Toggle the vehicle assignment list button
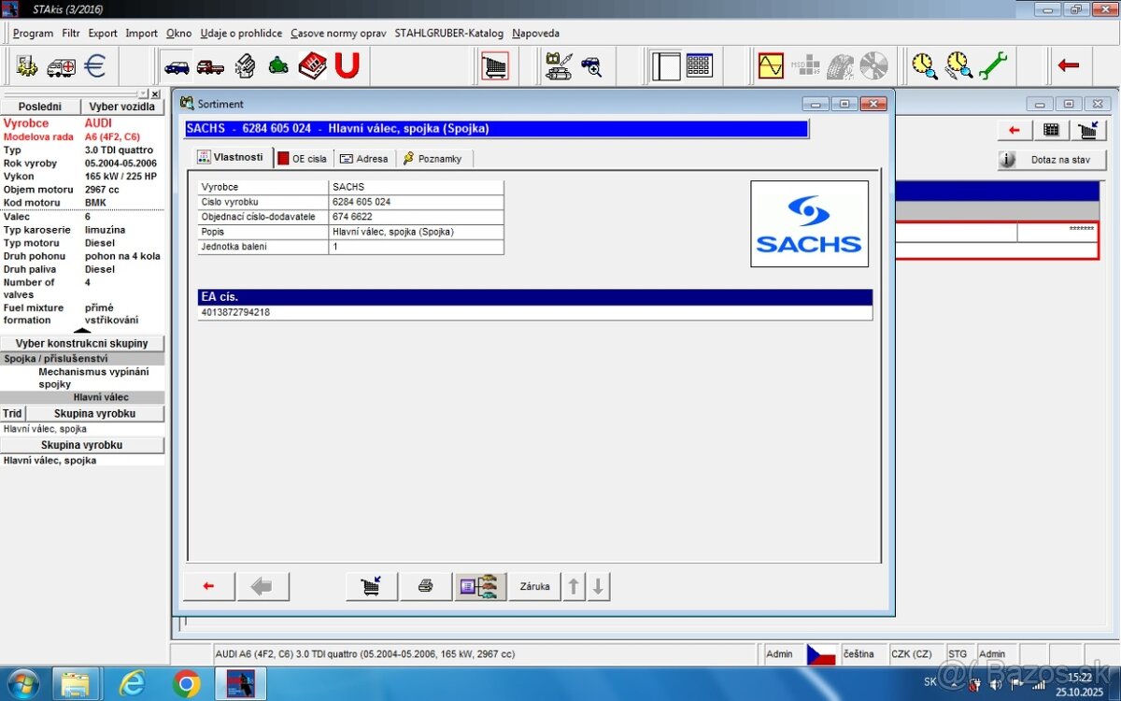The image size is (1121, 701). click(x=480, y=586)
